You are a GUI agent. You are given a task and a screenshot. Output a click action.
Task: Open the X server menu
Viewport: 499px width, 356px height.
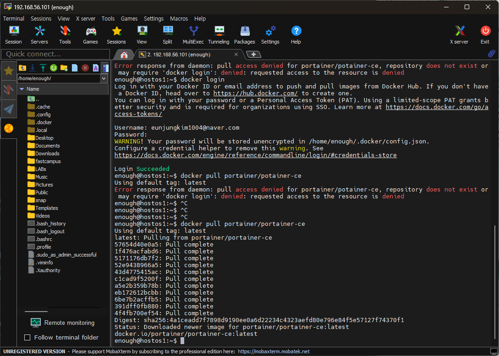(86, 18)
